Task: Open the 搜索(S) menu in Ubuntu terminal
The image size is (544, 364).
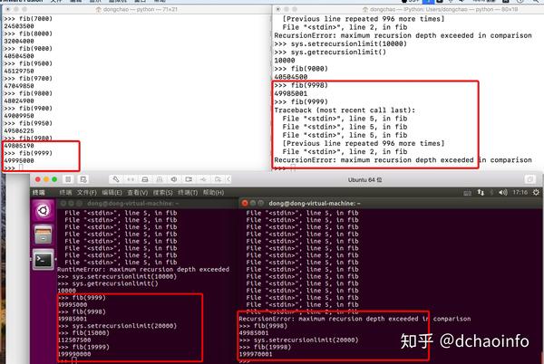Action: (162, 193)
